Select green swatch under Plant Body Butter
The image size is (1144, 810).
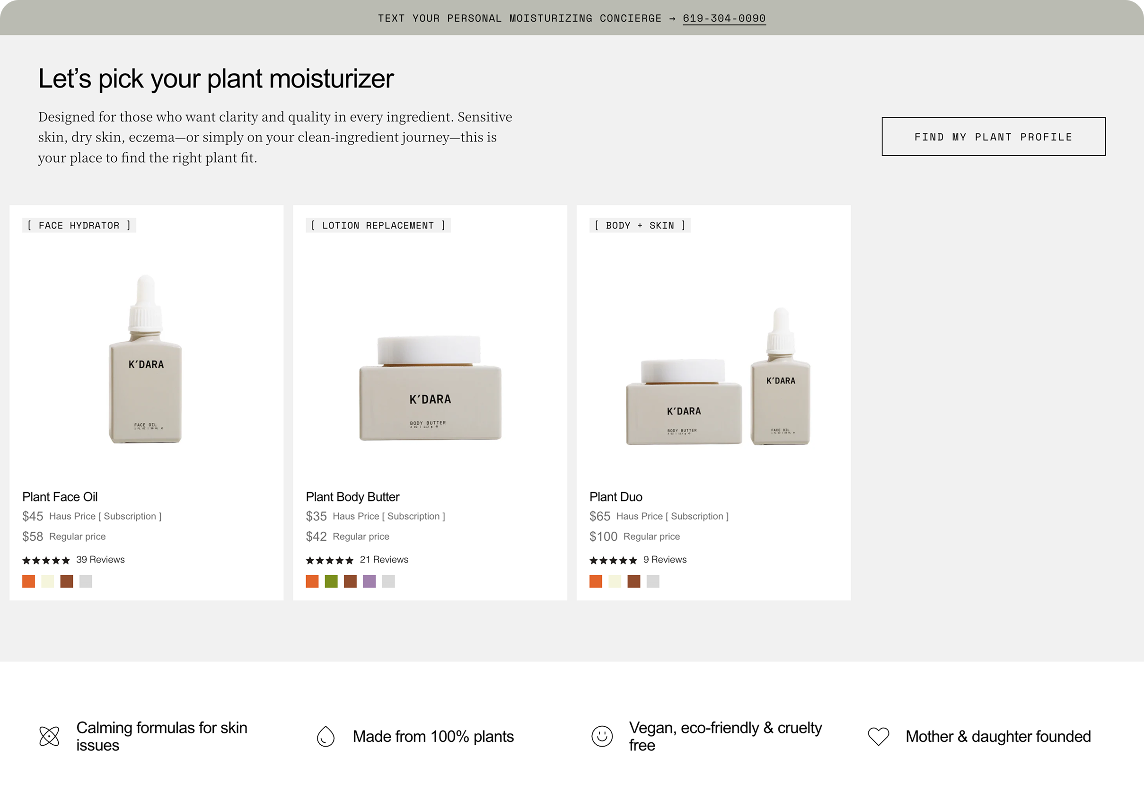(331, 581)
